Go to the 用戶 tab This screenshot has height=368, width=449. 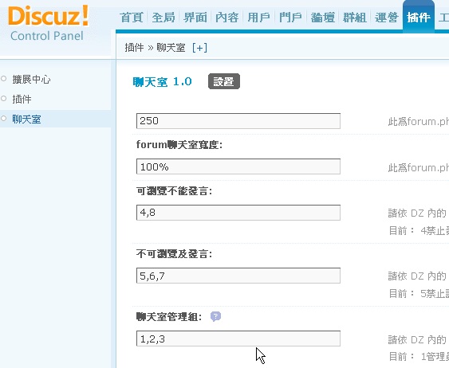coord(258,18)
